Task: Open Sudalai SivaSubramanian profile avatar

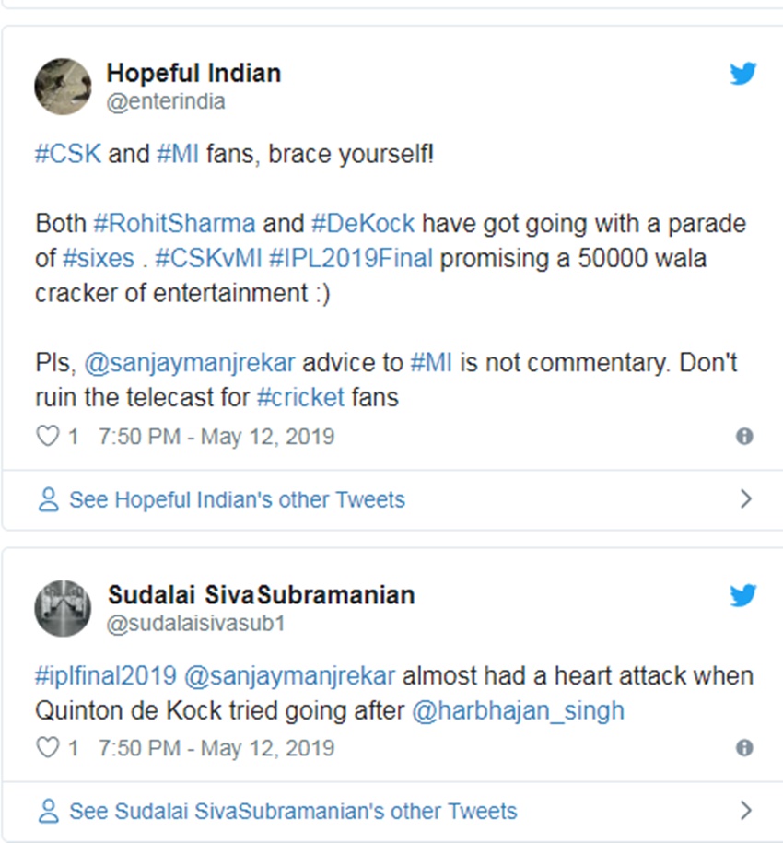Action: 63,608
